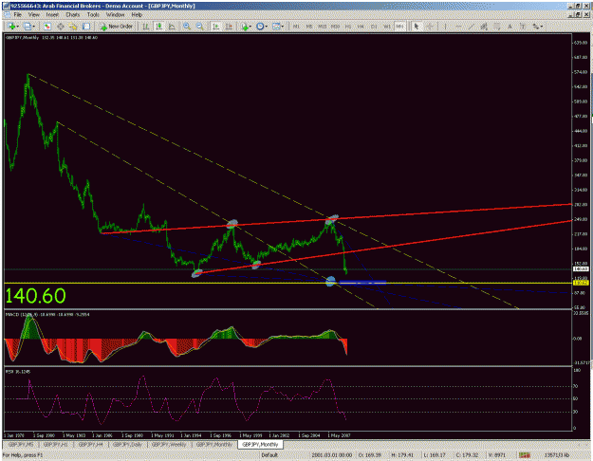Show the Market Watch window icon
Screen dimensions: 593x461
tap(46, 27)
